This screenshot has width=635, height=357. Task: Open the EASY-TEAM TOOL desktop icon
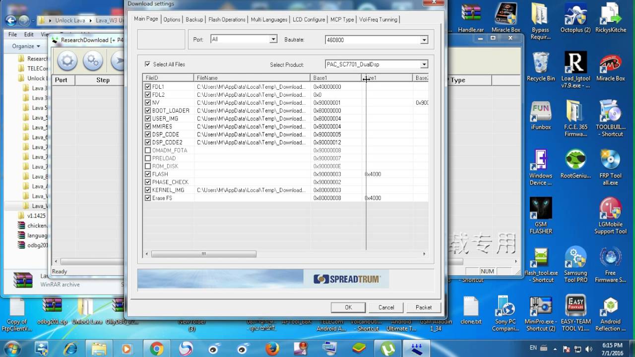[x=575, y=313]
